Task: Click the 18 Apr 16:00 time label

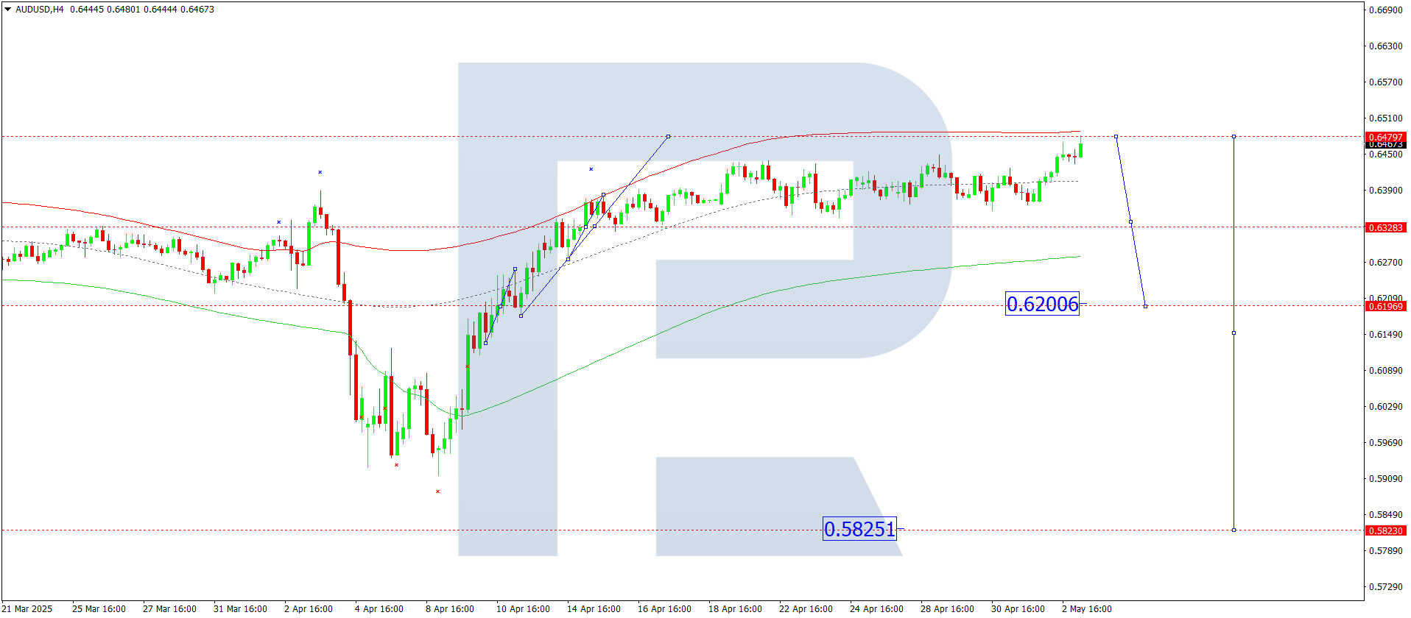Action: (x=735, y=609)
